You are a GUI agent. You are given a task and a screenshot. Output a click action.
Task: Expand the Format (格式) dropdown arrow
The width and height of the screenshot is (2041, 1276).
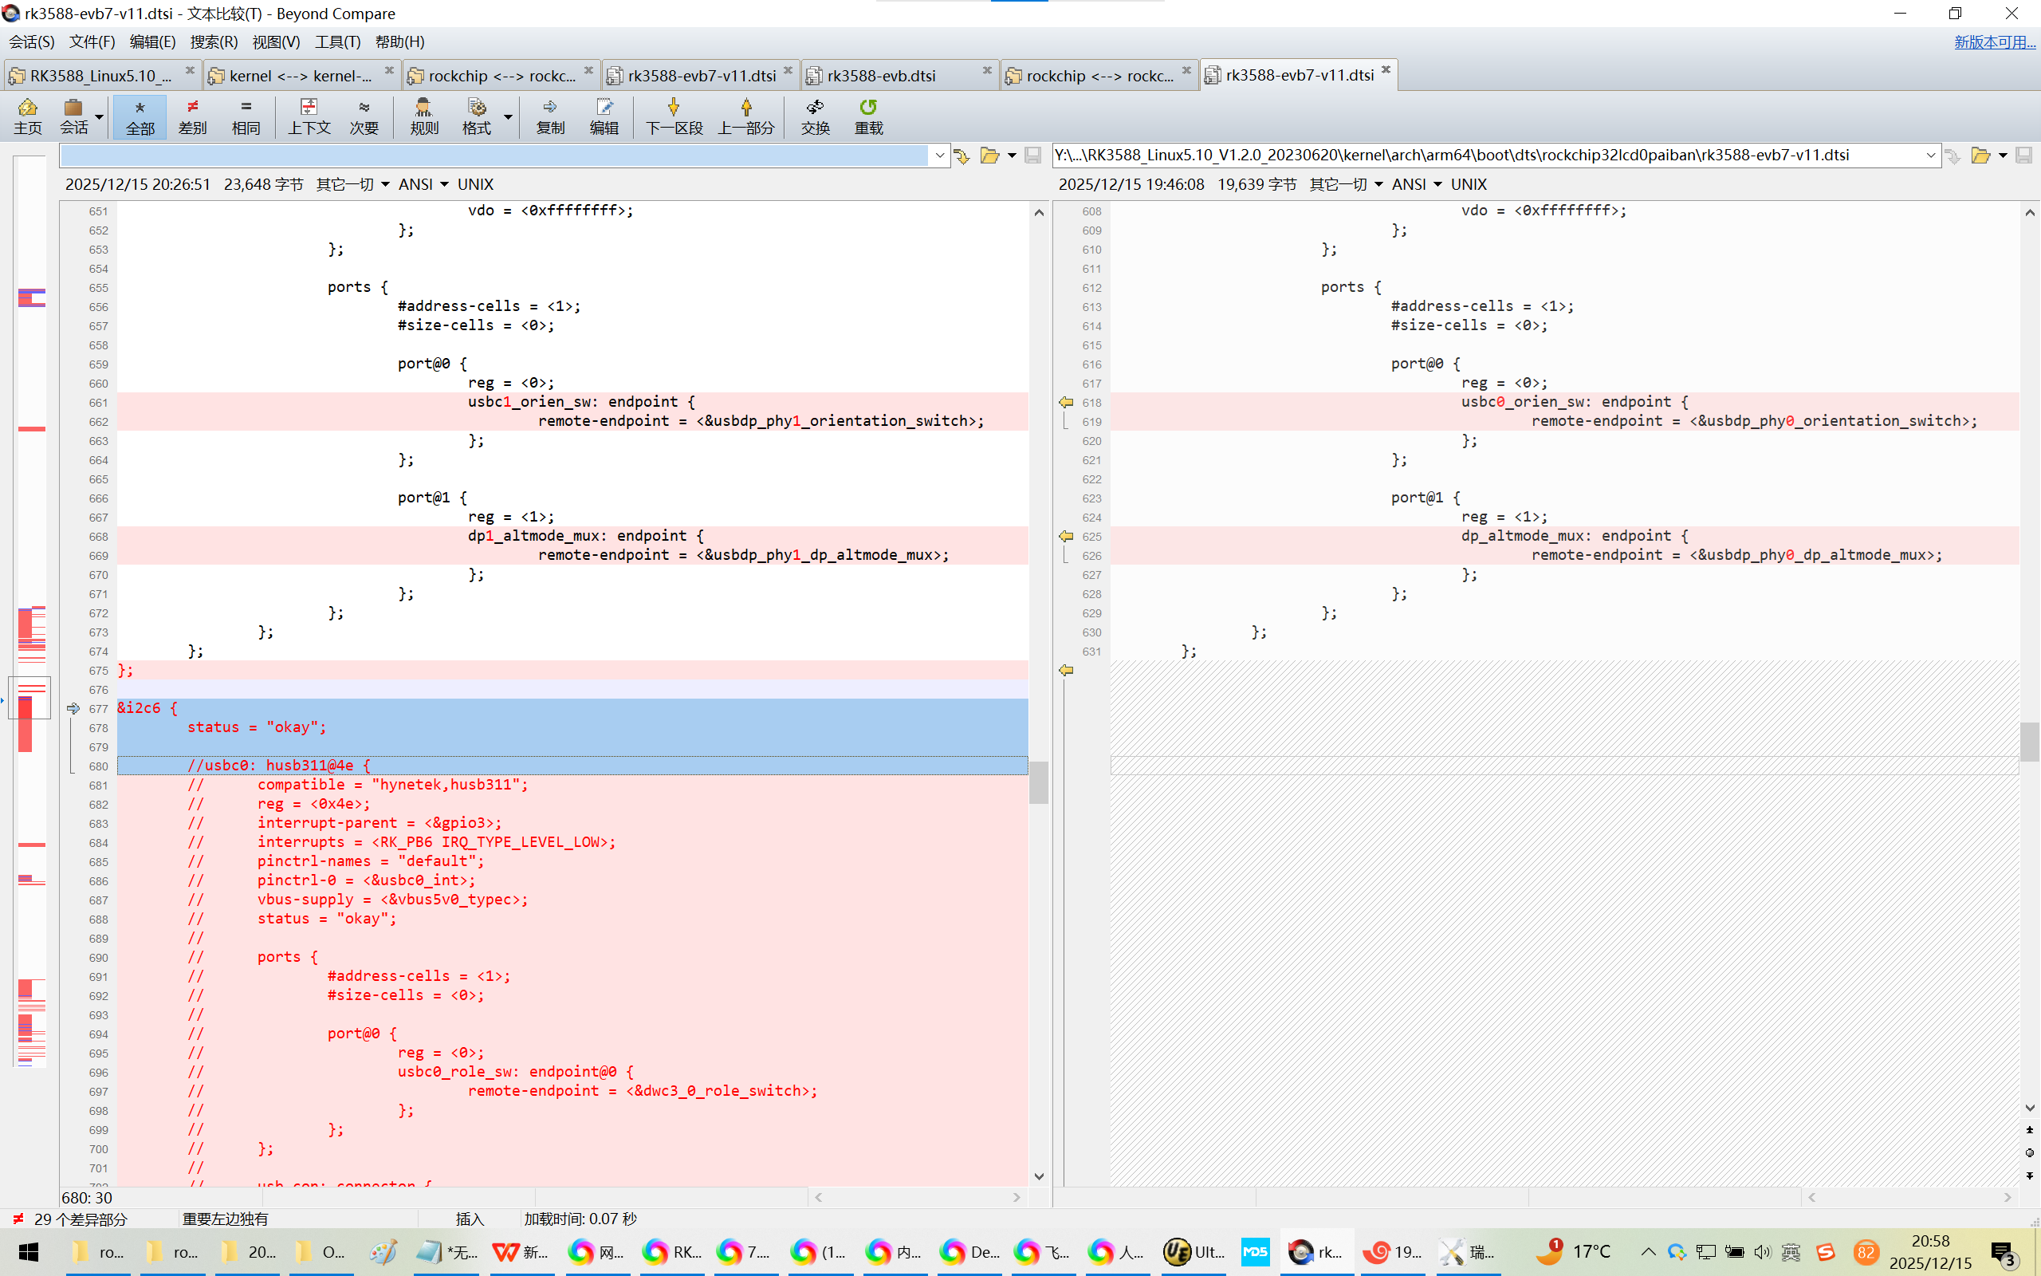tap(508, 116)
